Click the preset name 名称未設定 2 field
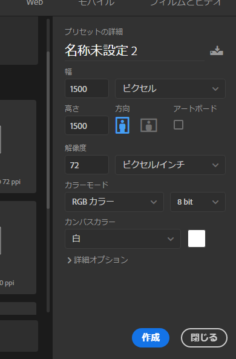Screen dimensions: 236x359 [x=134, y=51]
